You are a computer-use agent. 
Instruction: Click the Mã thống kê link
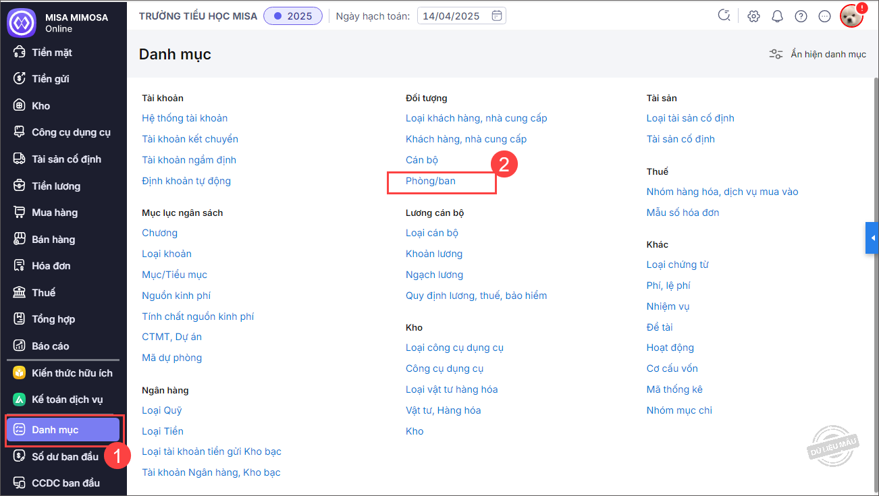pos(674,389)
